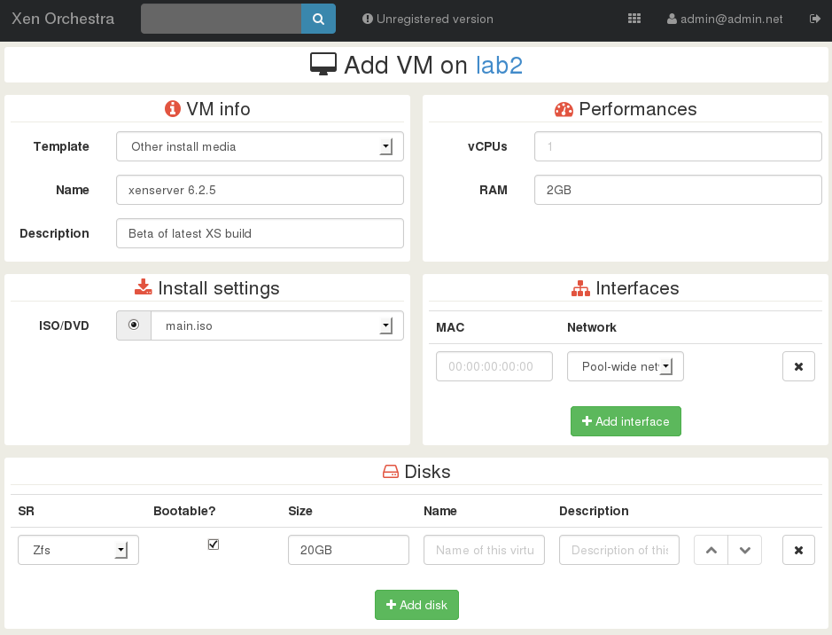Viewport: 832px width, 635px height.
Task: Move the disk up in order
Action: coord(711,550)
